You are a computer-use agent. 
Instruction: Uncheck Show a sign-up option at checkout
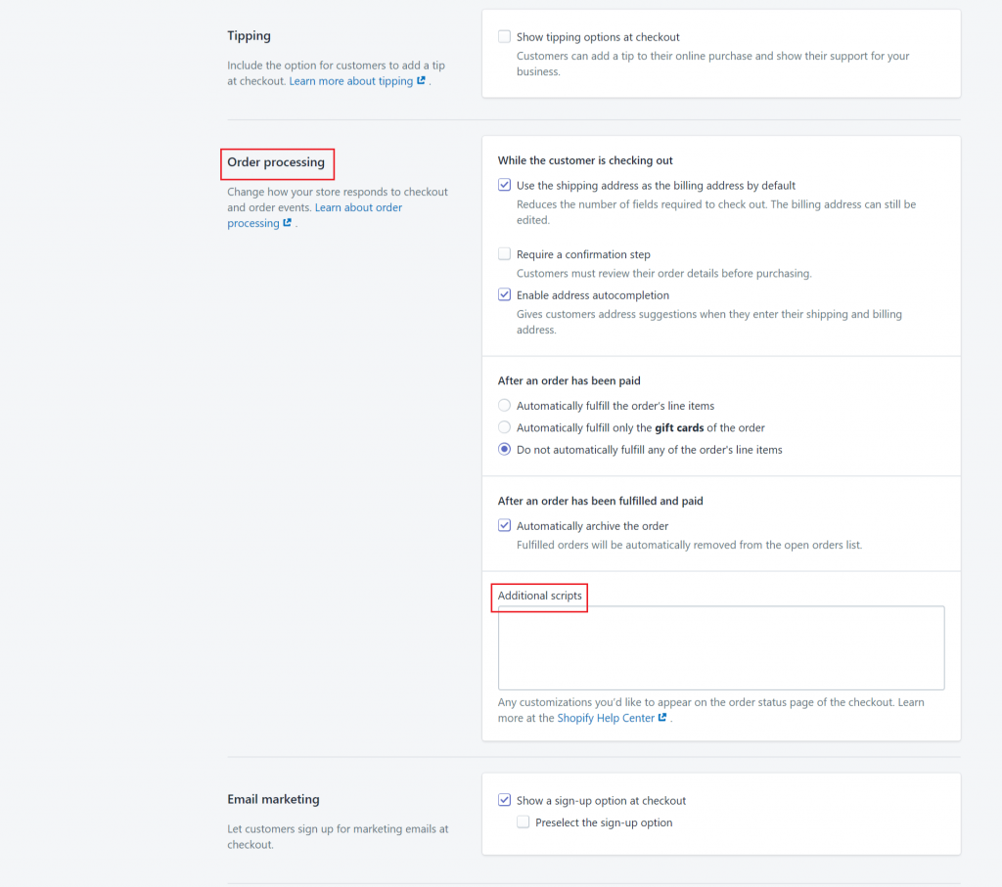tap(505, 800)
